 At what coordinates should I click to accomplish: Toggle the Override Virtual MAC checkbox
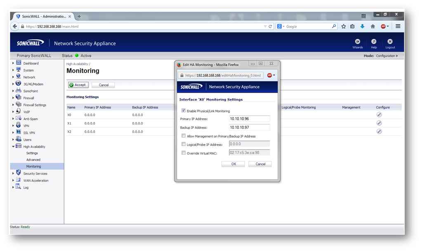184,153
